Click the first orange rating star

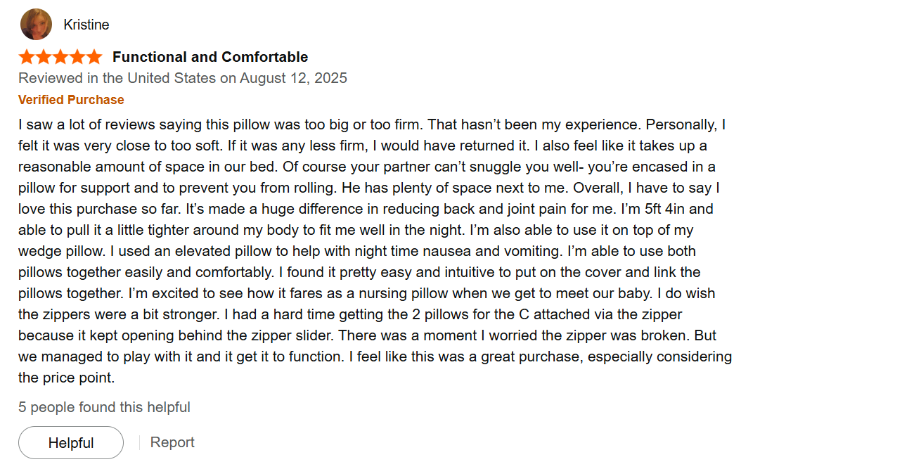[x=27, y=57]
